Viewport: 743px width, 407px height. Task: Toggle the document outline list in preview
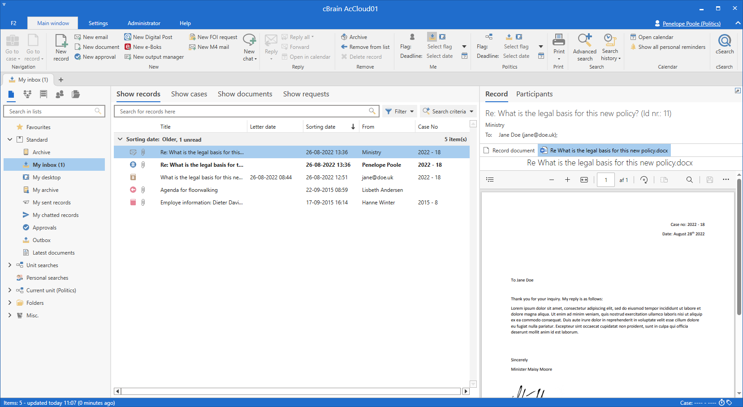(x=490, y=180)
